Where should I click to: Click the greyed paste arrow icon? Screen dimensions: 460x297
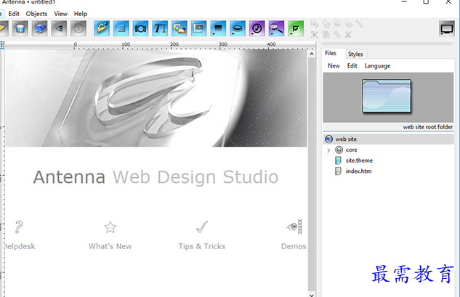(x=337, y=35)
